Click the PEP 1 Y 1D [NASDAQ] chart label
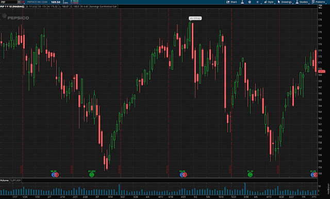The width and height of the screenshot is (330, 199). (x=12, y=7)
